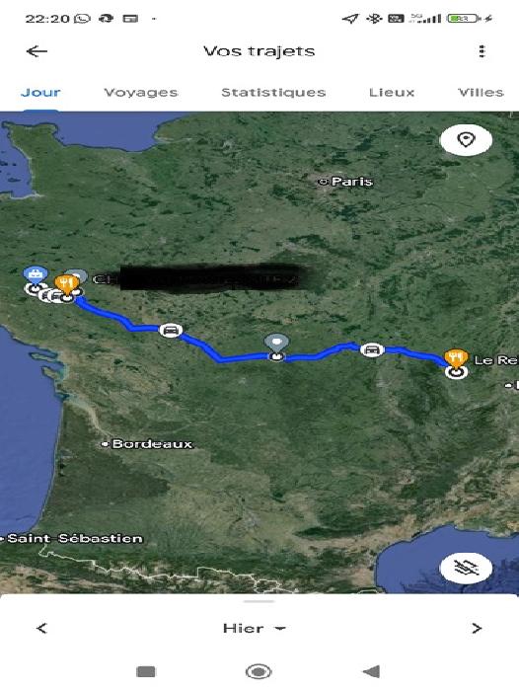Tap the location pin button on map
Image resolution: width=519 pixels, height=691 pixels.
pyautogui.click(x=466, y=140)
